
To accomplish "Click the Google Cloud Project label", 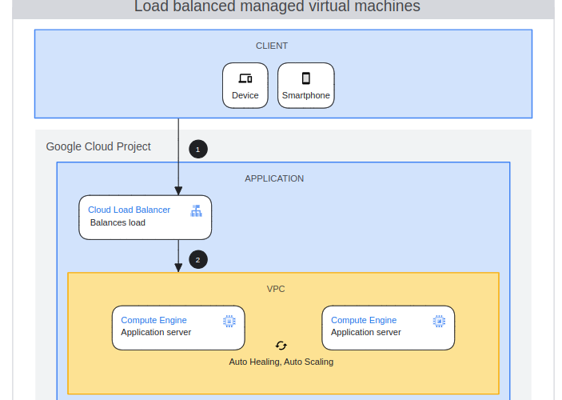I will coord(98,146).
